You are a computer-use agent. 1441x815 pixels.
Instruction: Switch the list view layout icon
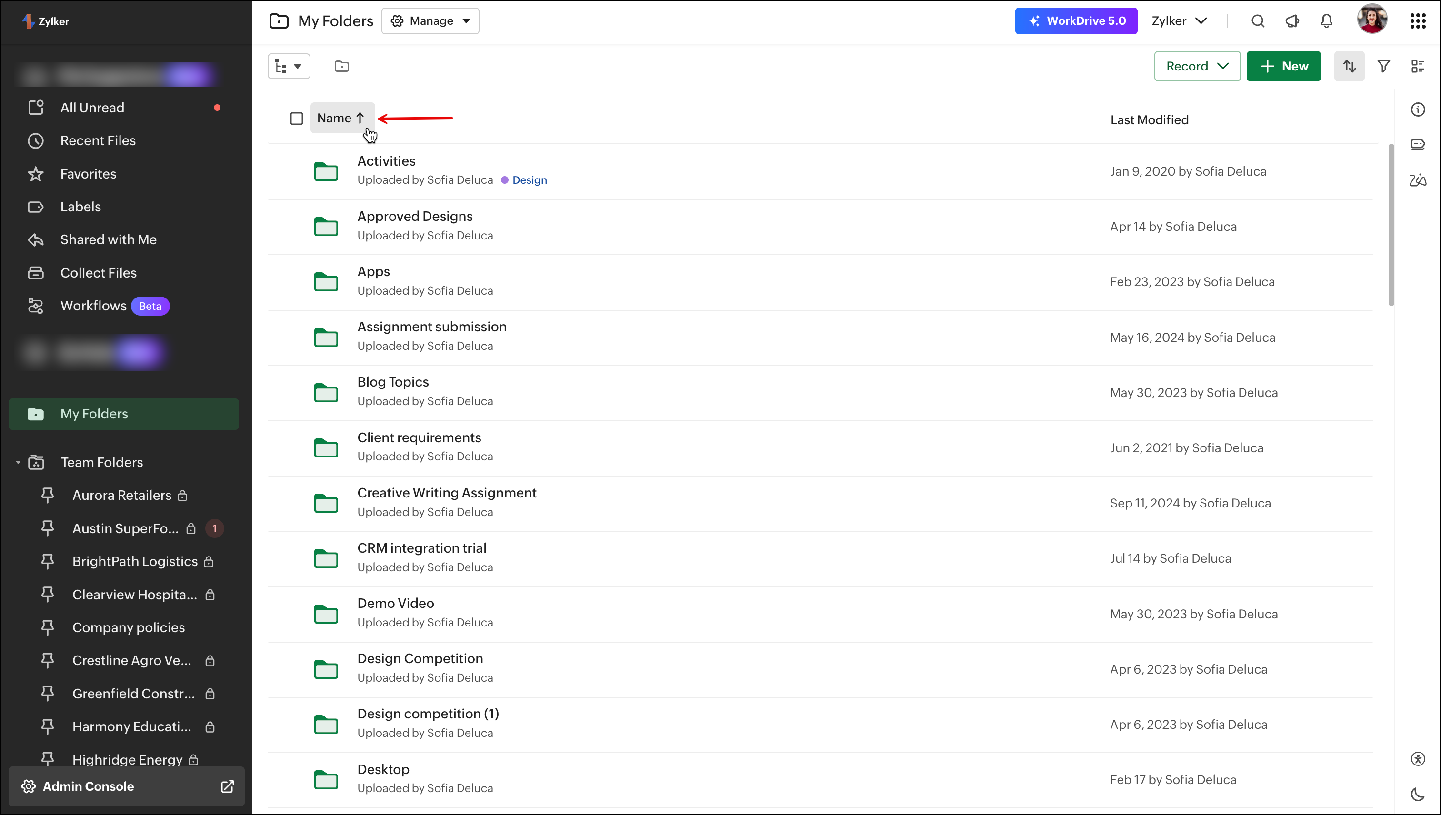(x=1418, y=66)
